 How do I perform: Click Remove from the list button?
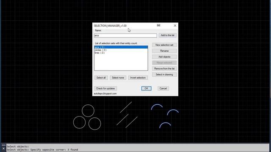click(164, 68)
